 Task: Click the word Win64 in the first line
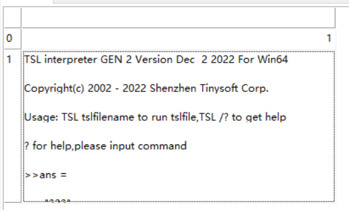pos(273,59)
